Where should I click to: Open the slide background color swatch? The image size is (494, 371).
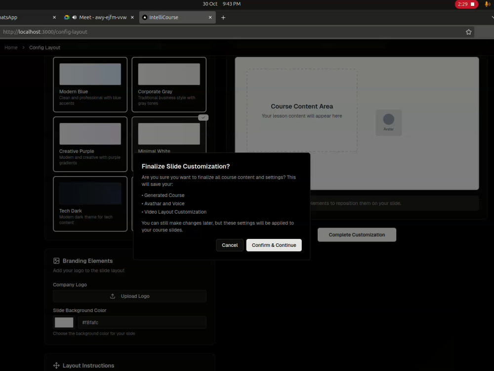64,323
